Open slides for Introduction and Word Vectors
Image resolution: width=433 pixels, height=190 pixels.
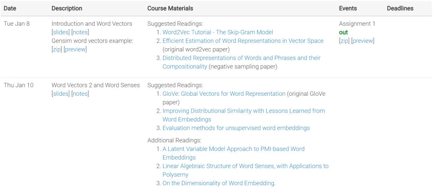click(x=61, y=32)
